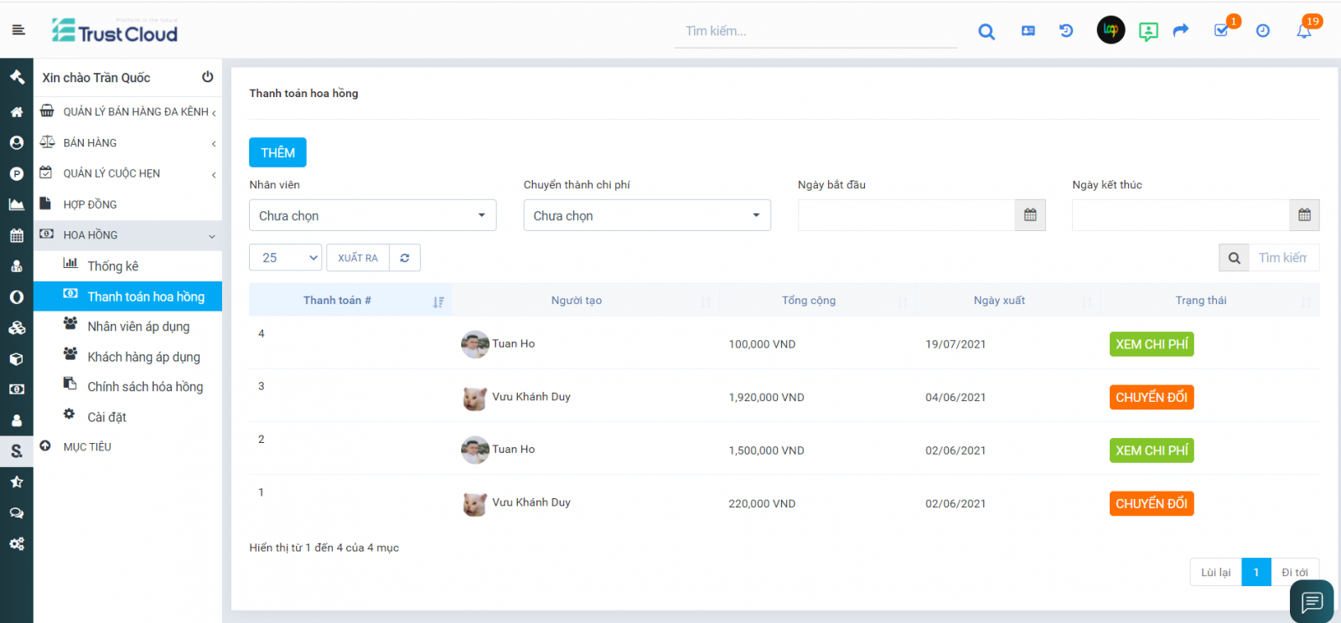Click the notification bell icon
This screenshot has width=1341, height=623.
[1303, 31]
